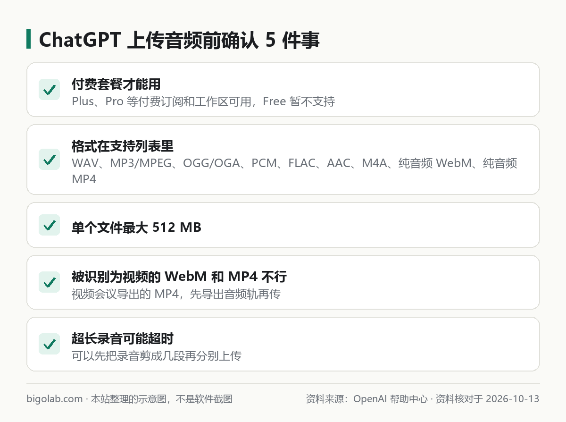This screenshot has height=422, width=566.
Task: Click the title 单个文件最大 512 MB
Action: (136, 228)
